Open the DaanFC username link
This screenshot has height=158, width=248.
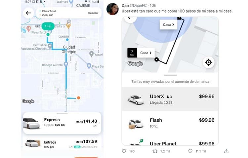pyautogui.click(x=138, y=6)
